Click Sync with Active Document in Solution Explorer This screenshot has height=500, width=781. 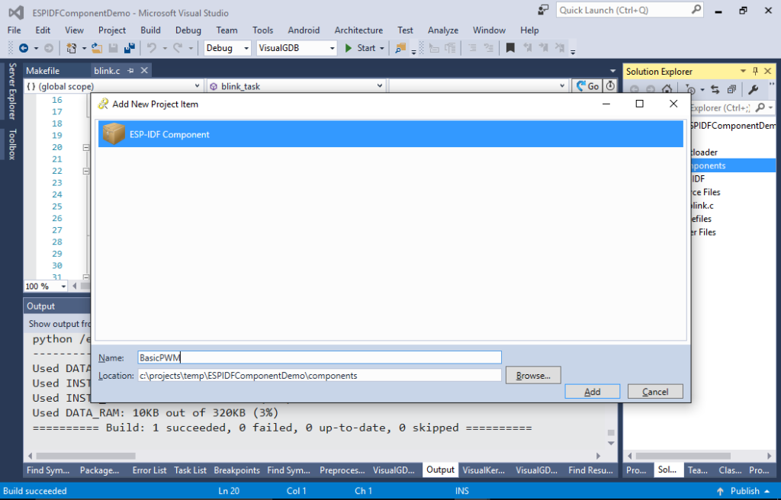pos(715,89)
